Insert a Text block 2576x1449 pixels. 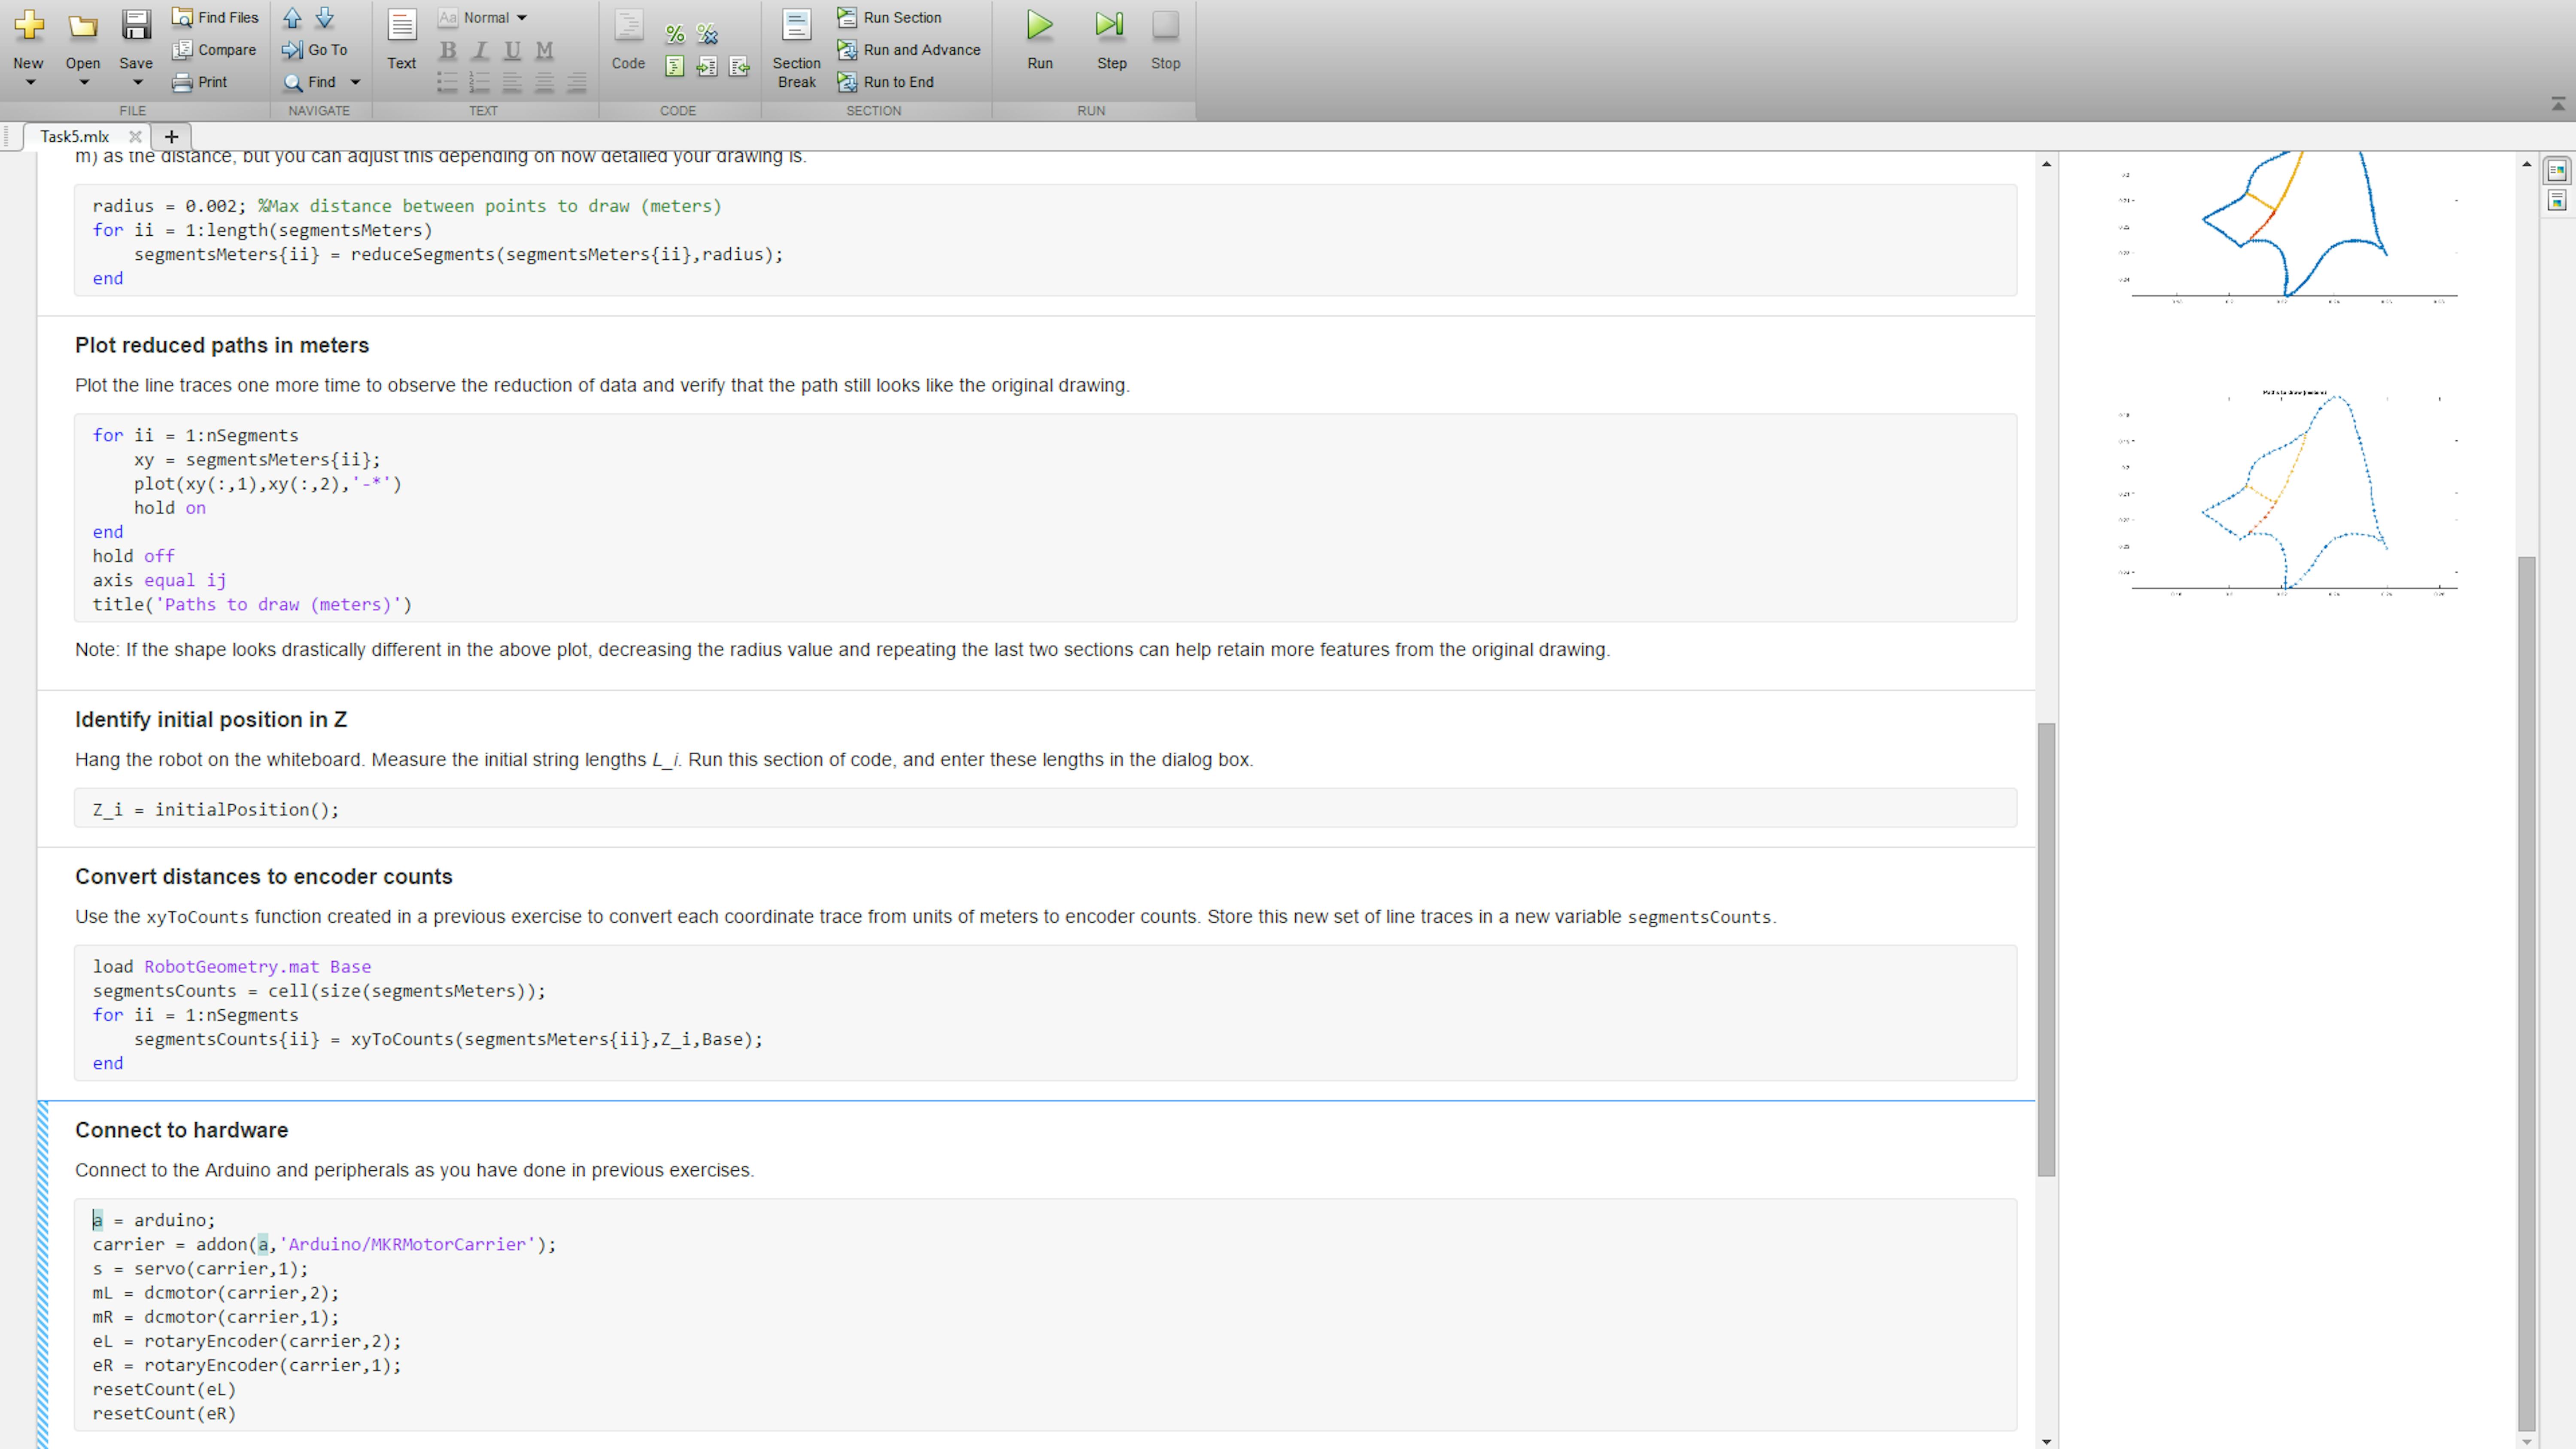pos(402,40)
